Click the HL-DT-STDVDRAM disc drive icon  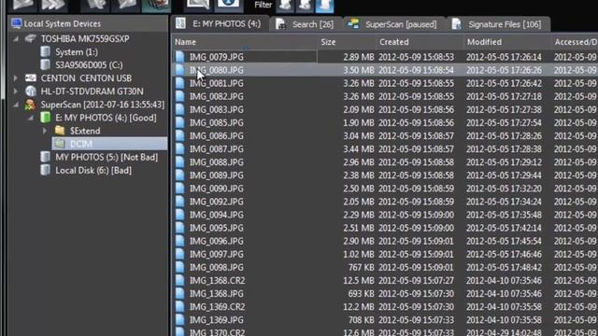(x=31, y=91)
